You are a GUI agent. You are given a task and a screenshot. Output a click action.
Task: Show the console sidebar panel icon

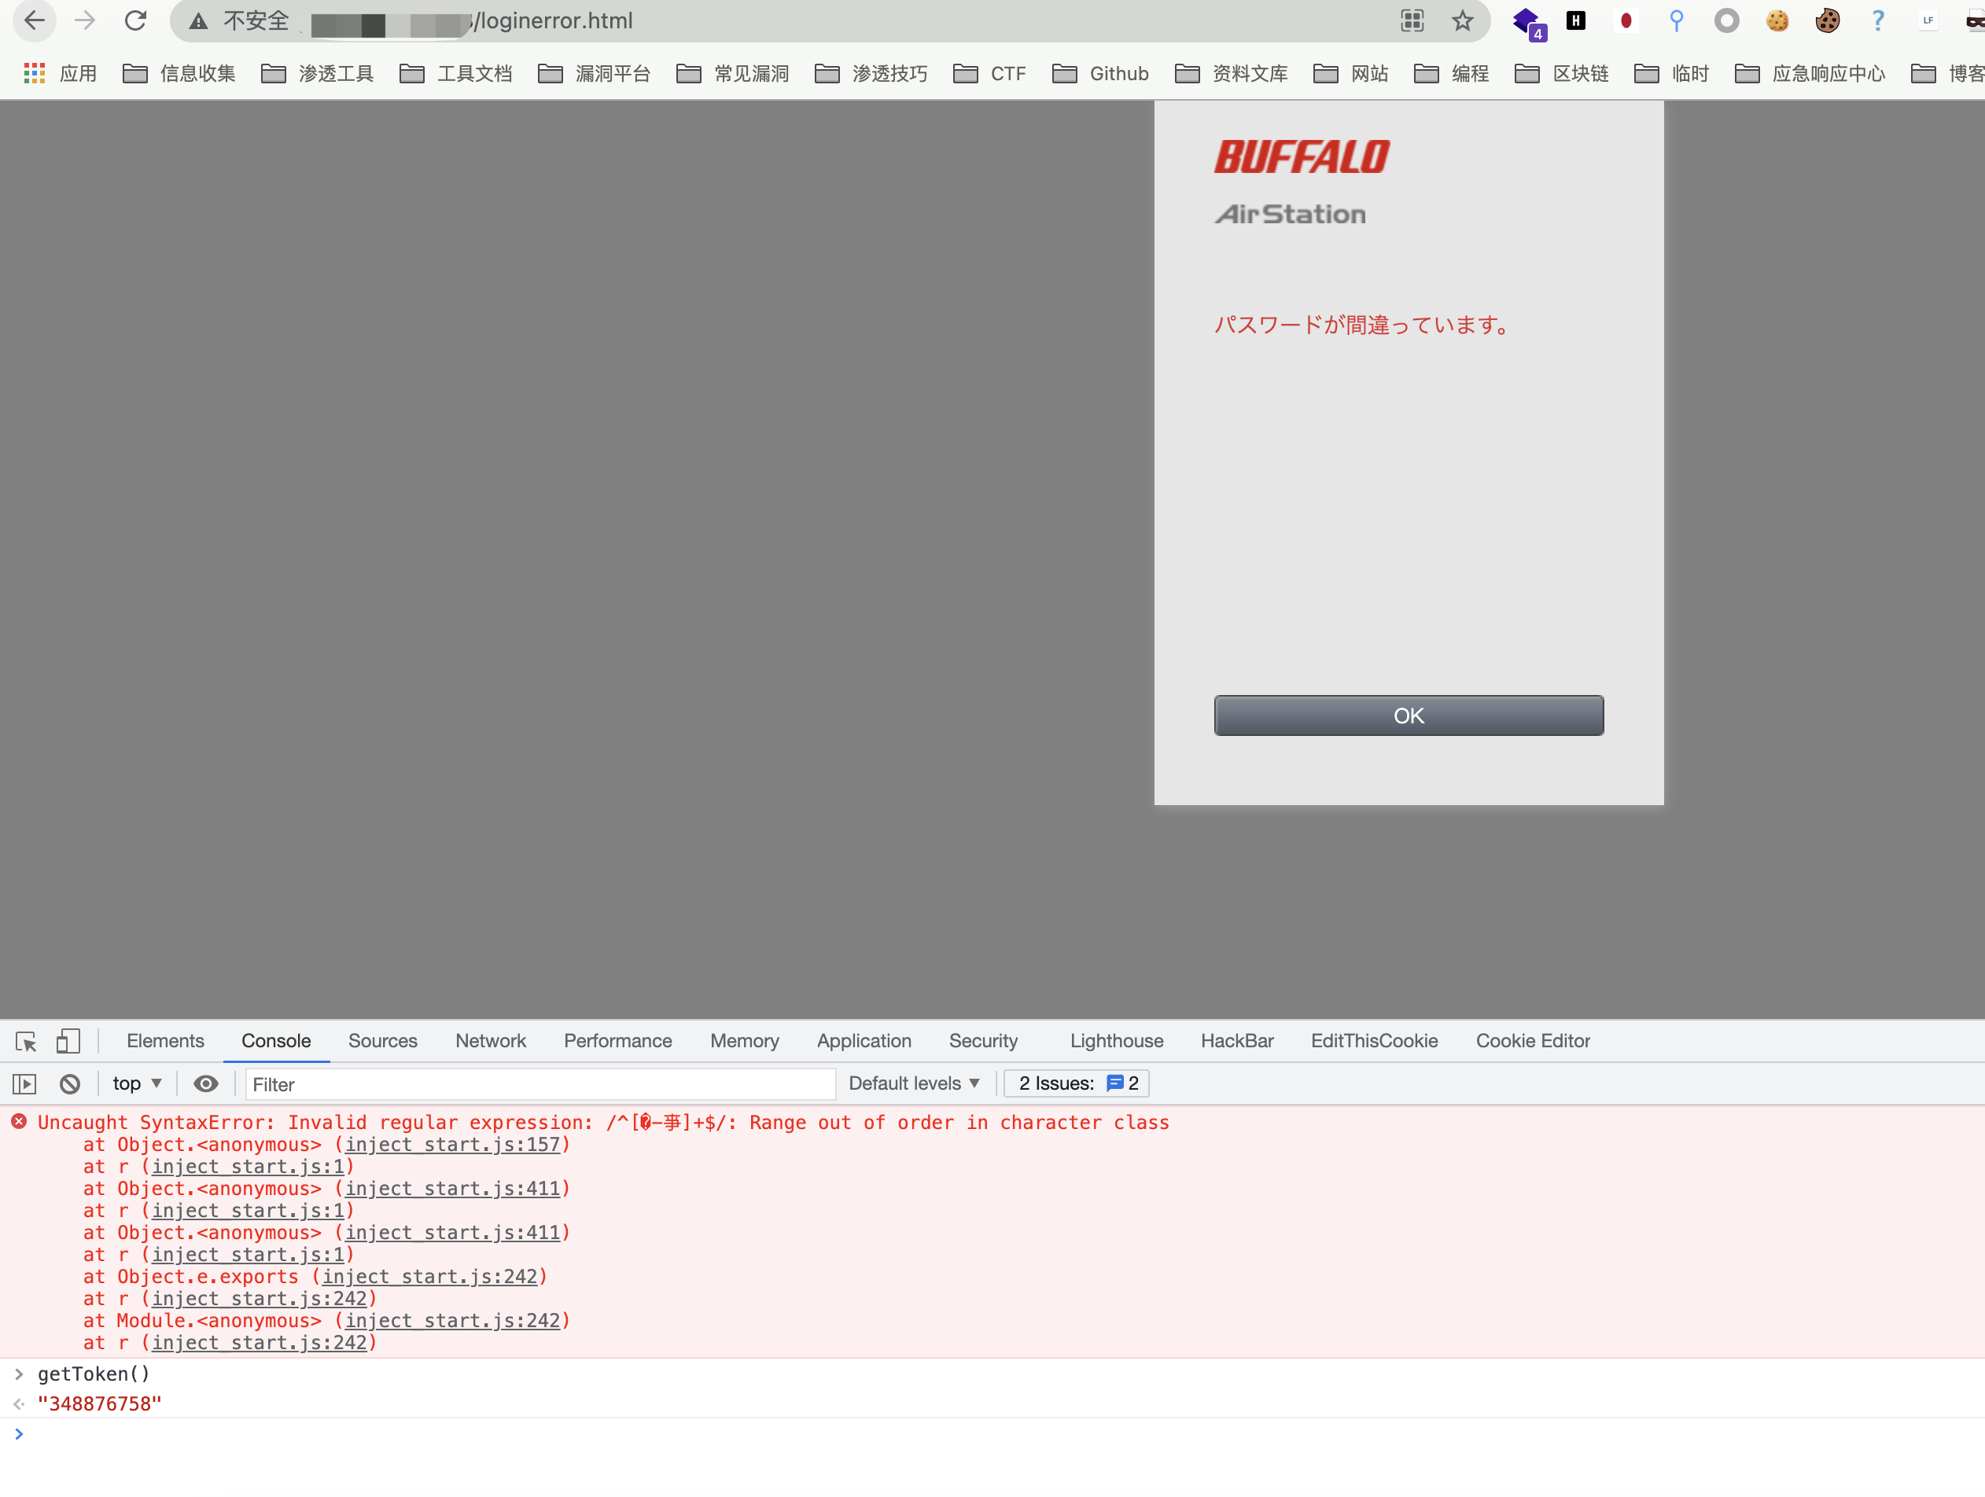coord(25,1084)
